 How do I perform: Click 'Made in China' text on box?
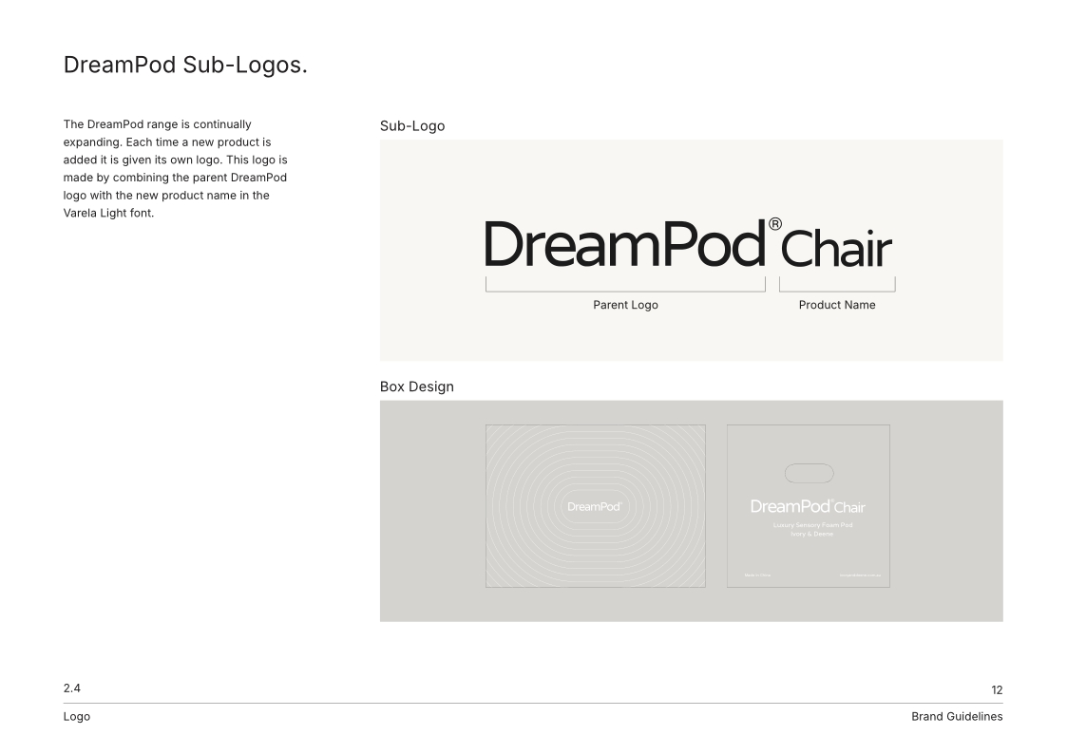[756, 575]
